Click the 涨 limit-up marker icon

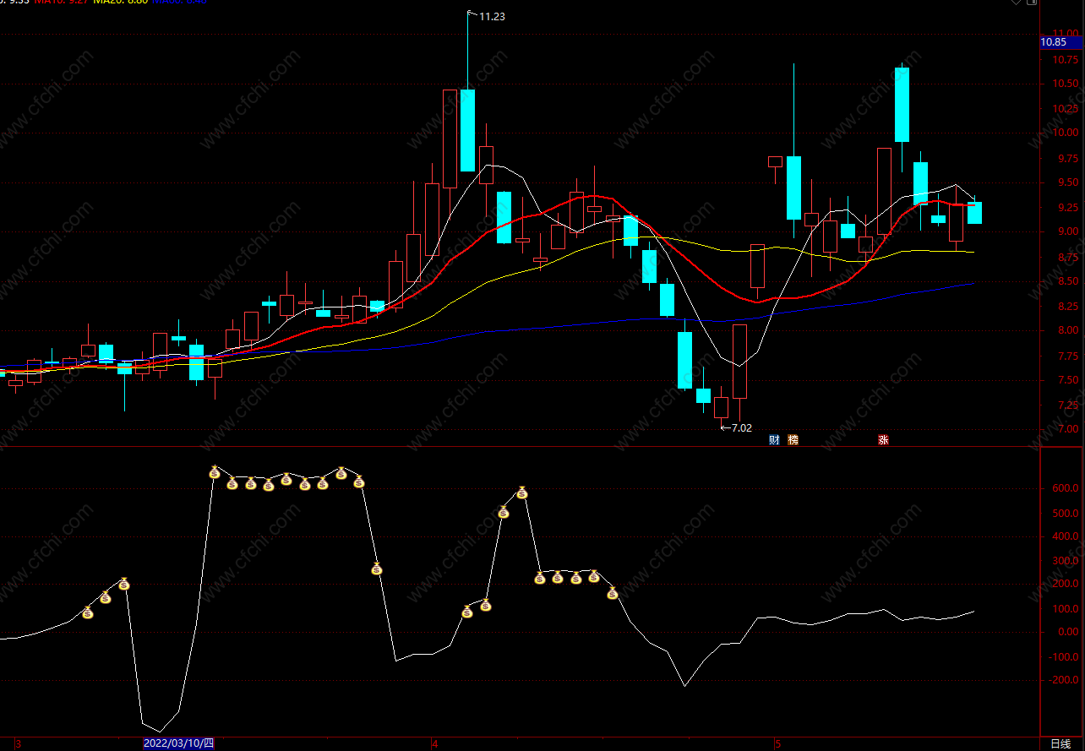[x=883, y=440]
